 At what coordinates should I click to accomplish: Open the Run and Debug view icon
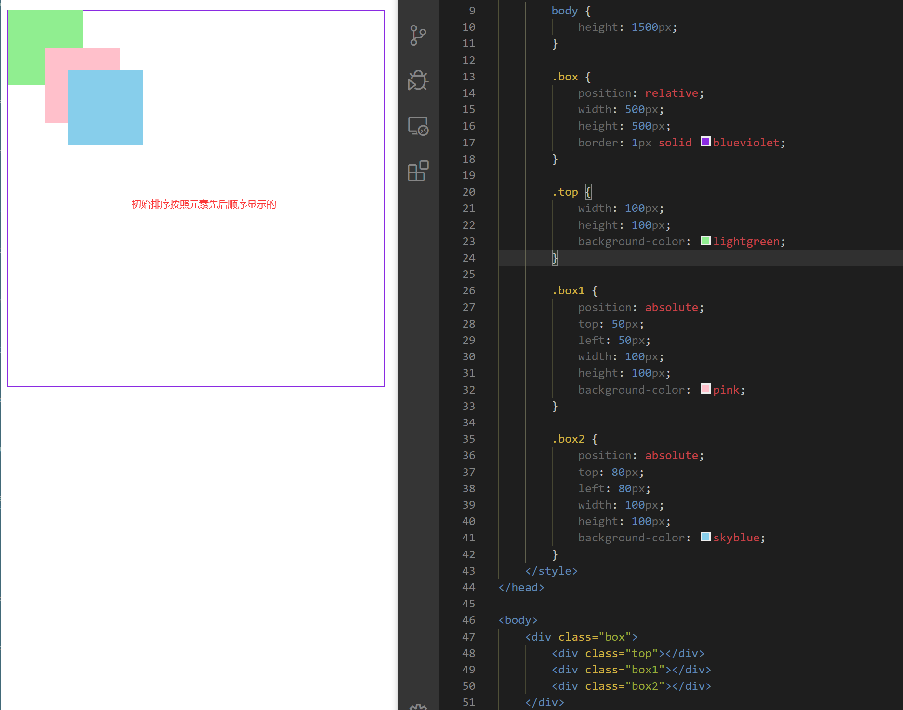[418, 80]
